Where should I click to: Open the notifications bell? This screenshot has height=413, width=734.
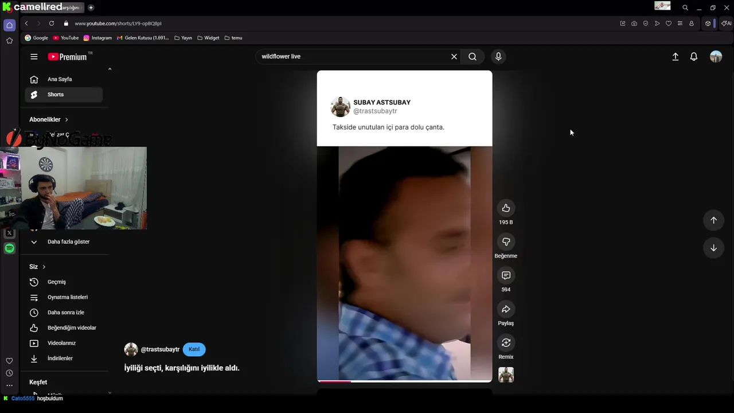pyautogui.click(x=694, y=57)
